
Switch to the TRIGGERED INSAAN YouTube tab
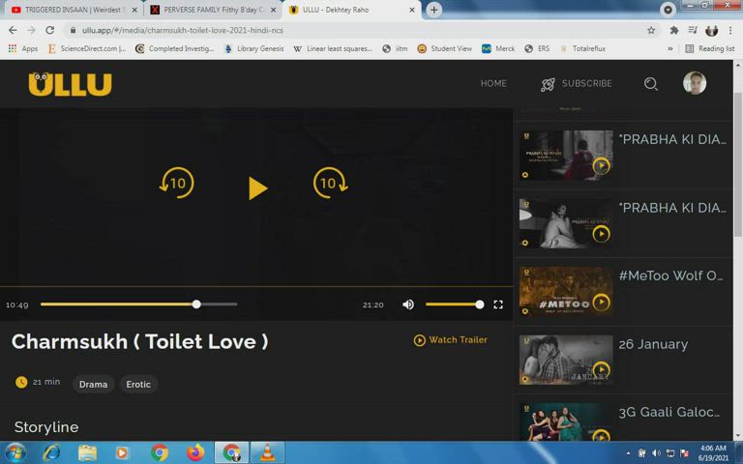74,10
